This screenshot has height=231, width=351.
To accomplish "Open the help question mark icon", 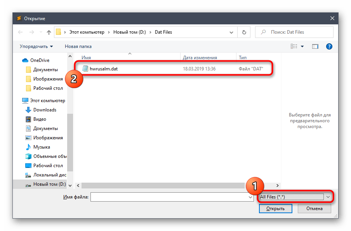I will point(329,46).
